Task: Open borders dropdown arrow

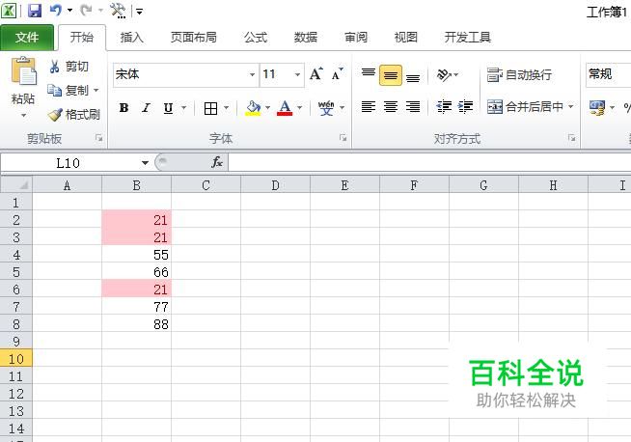Action: coord(226,108)
